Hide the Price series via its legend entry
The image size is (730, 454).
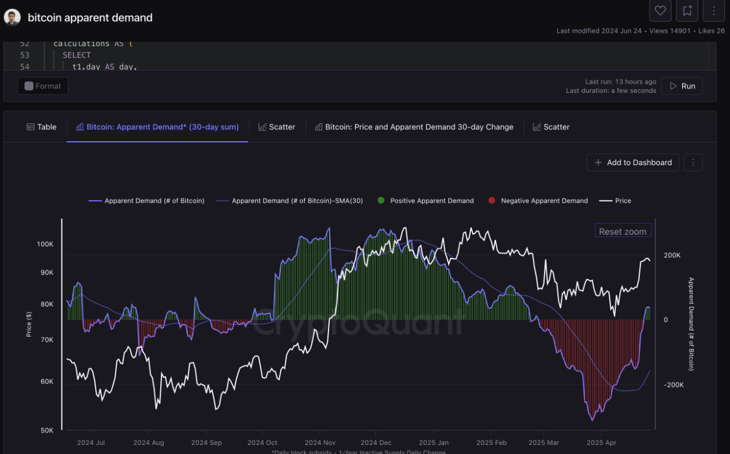click(x=615, y=201)
